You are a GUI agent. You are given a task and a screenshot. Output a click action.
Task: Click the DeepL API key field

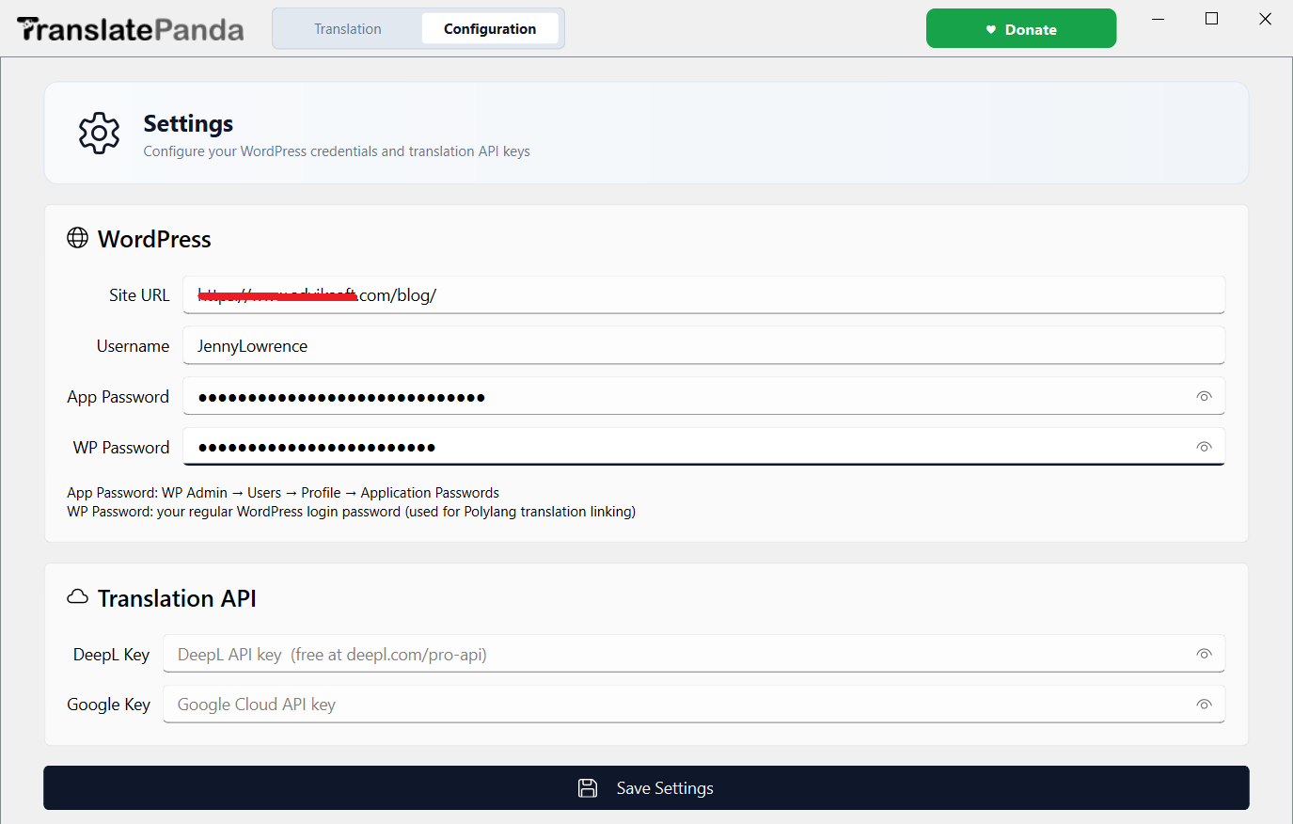(694, 654)
